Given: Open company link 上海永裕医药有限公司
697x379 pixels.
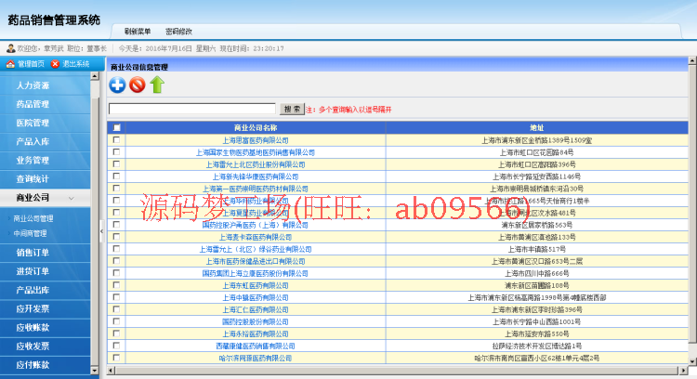Looking at the screenshot, I should (256, 333).
